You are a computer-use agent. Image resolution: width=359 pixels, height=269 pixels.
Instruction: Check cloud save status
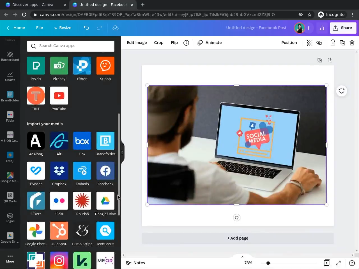[x=116, y=28]
